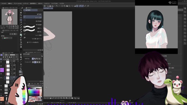The image size is (187, 105).
Task: Pick the Rectangle selection sub tool
Action: click(32, 20)
